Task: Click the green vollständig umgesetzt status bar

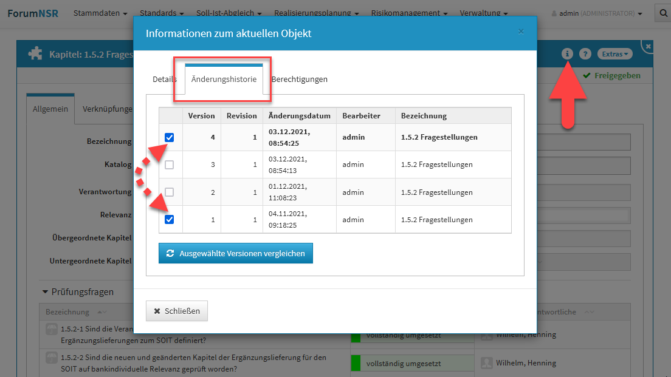Action: coord(411,363)
